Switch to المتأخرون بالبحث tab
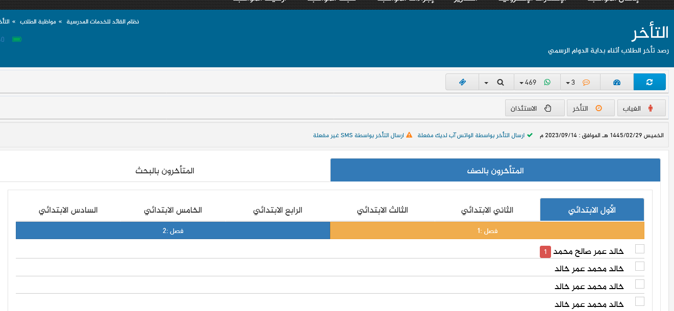Screen dimensions: 674x311 165,170
